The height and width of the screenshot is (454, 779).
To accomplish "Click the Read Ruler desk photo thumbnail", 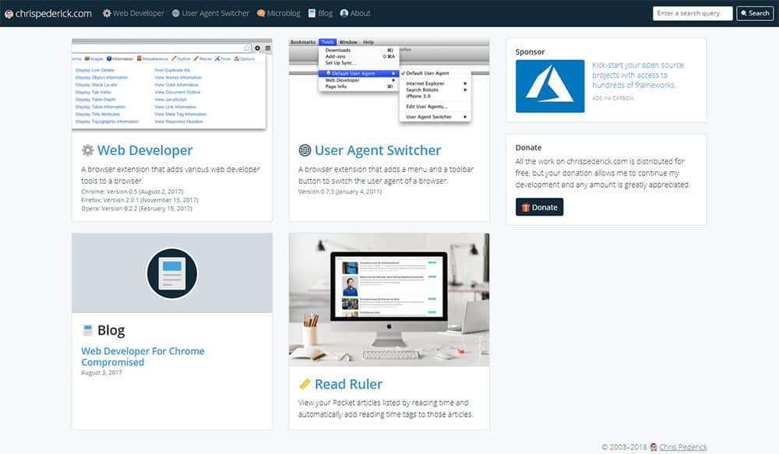I will 389,300.
